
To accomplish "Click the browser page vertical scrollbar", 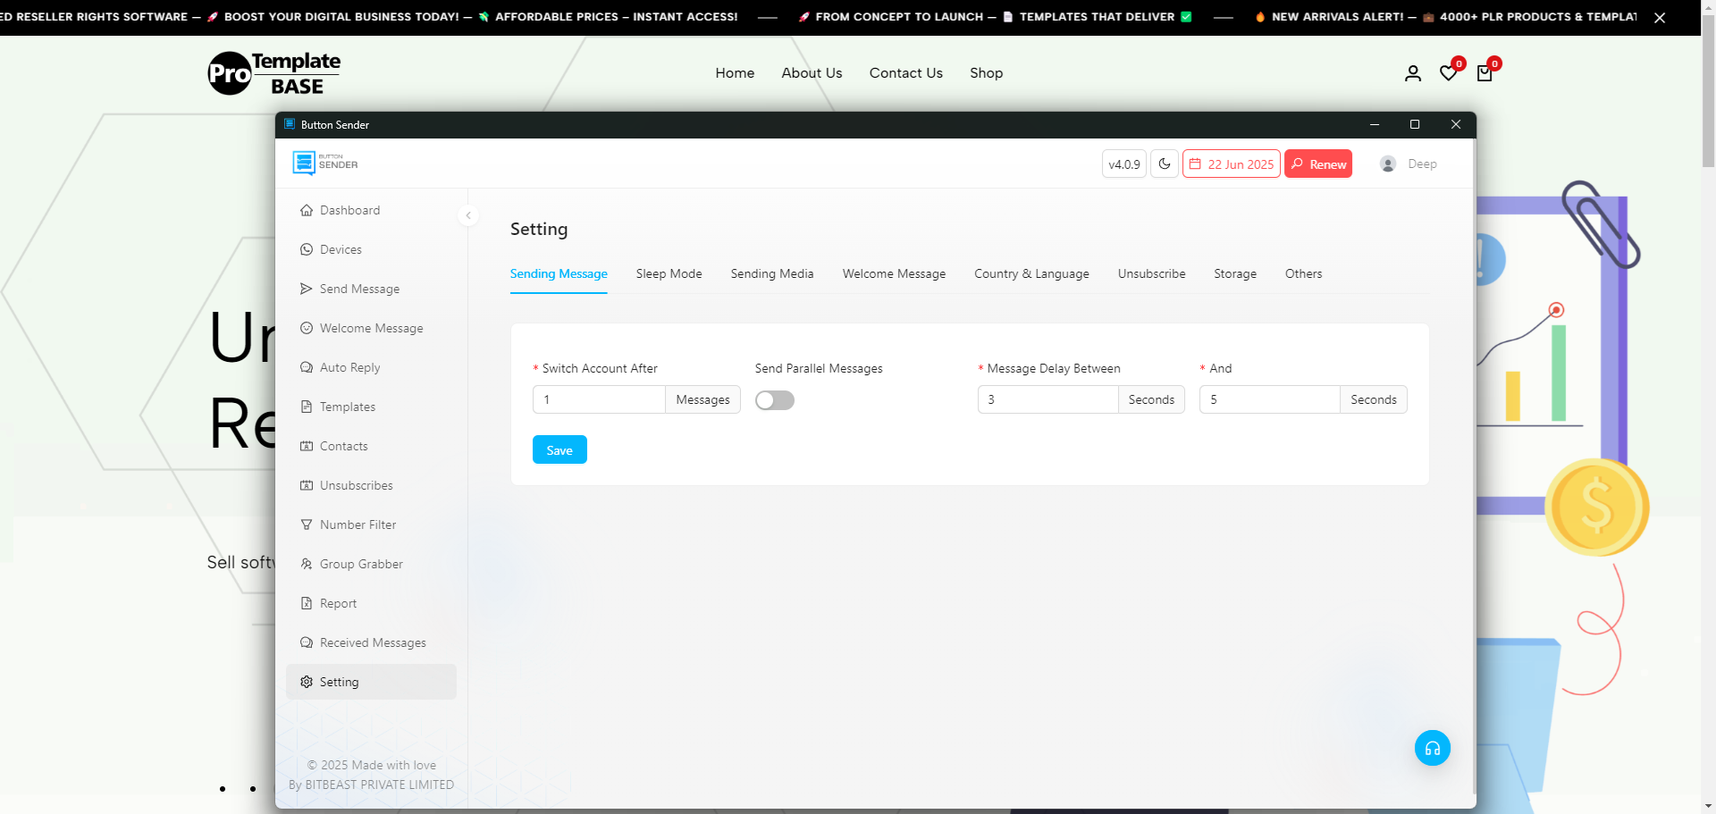I will [x=1708, y=89].
